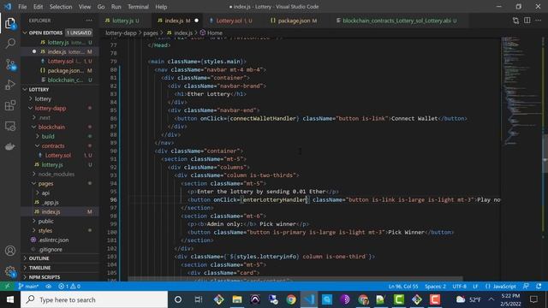Click the horizontal editor scrollbar
The image size is (548, 308).
click(295, 279)
